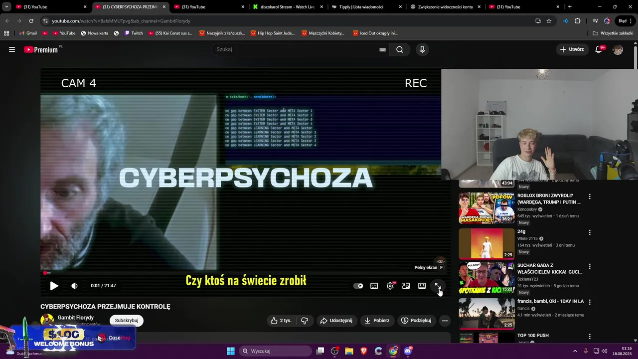Screen dimensions: 638x359
Task: Like the video with the thumbs-up button
Action: (281, 321)
